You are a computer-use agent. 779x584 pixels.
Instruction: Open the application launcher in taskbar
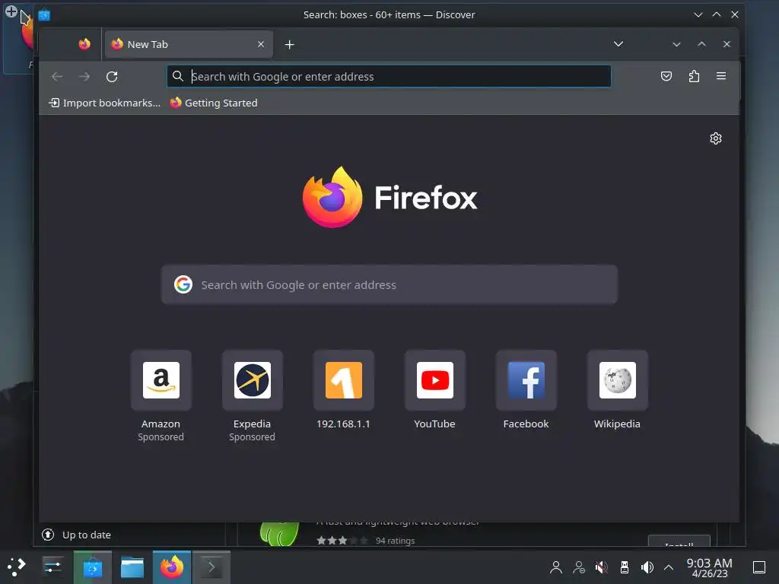pyautogui.click(x=16, y=567)
